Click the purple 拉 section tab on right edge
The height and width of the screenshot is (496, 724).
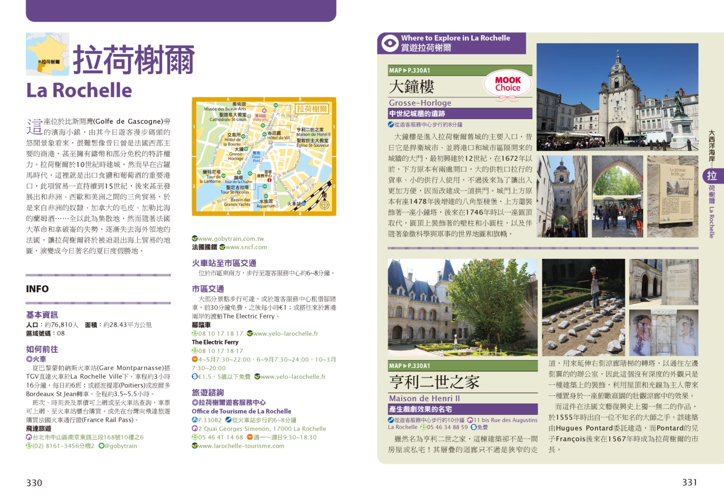[x=712, y=176]
